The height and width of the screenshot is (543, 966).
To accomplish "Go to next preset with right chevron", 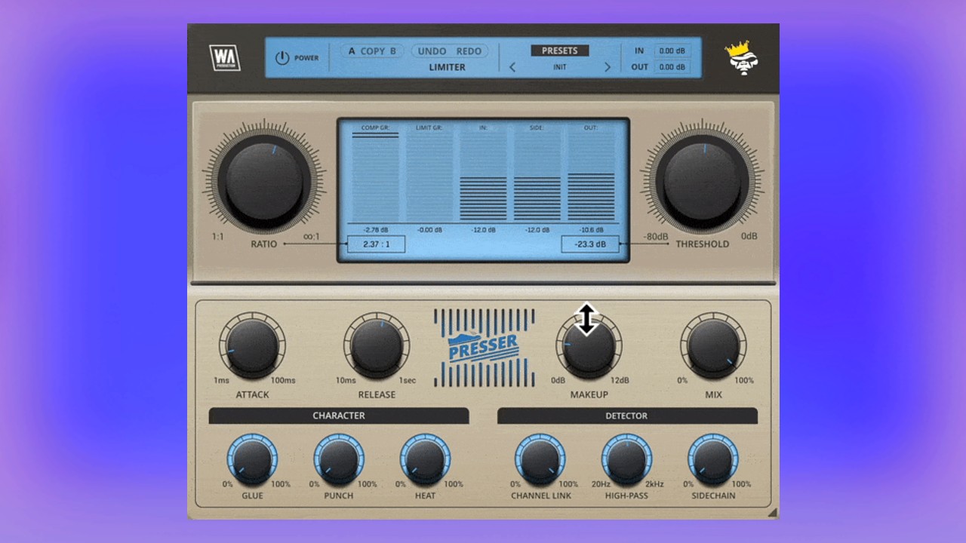I will coord(607,67).
